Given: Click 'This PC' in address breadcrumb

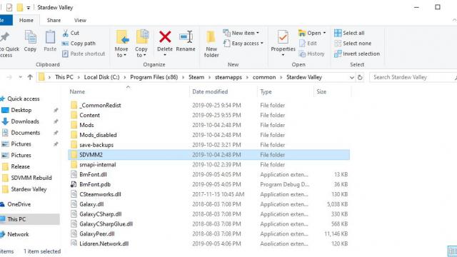Looking at the screenshot, I should pyautogui.click(x=64, y=77).
